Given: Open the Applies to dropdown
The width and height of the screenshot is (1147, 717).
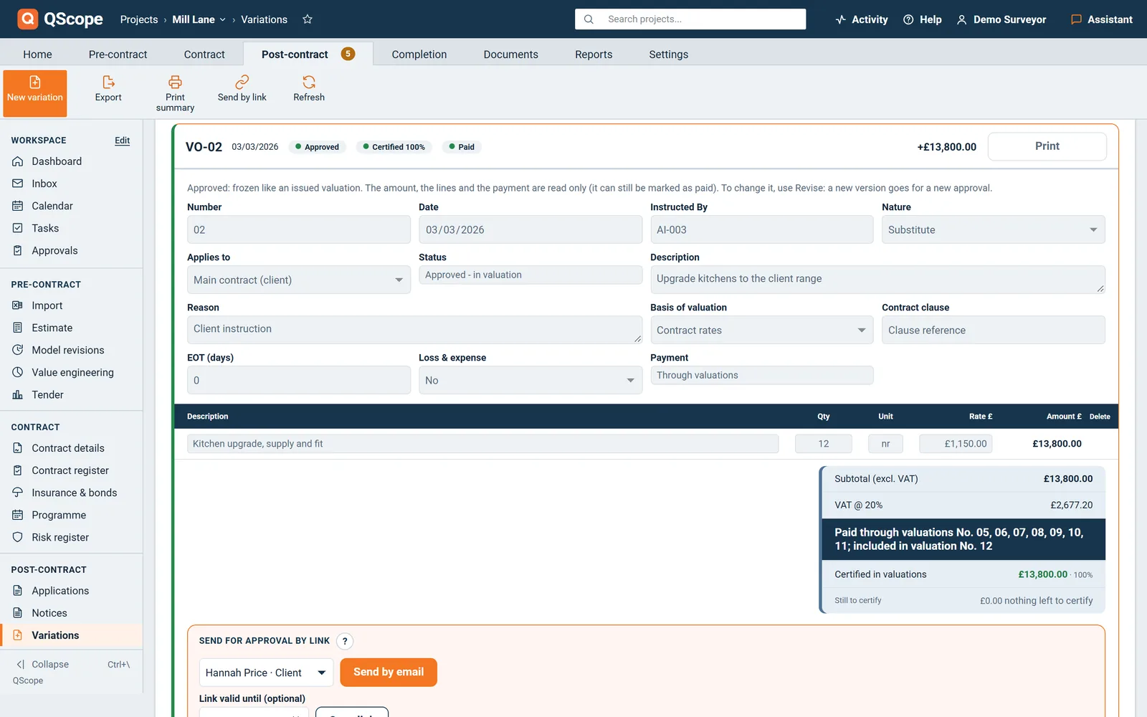Looking at the screenshot, I should pos(299,280).
